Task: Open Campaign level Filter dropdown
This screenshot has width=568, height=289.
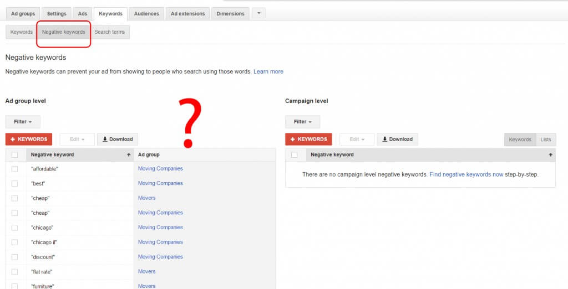Action: coord(302,122)
